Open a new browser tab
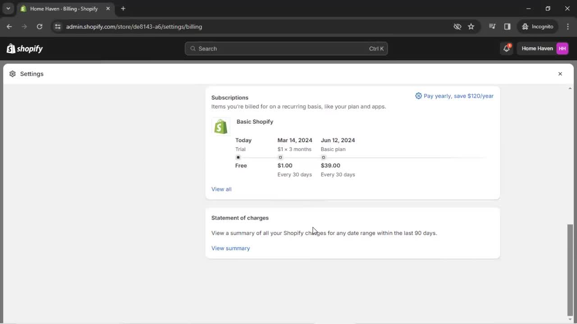577x324 pixels. (x=123, y=9)
